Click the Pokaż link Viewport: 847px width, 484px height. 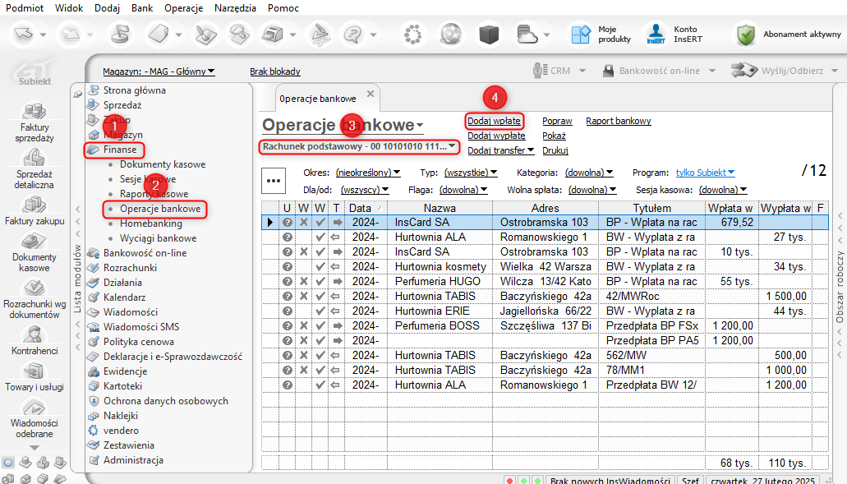(555, 136)
